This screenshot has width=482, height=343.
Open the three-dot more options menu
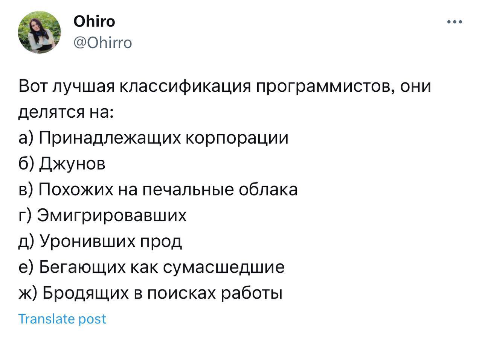455,22
